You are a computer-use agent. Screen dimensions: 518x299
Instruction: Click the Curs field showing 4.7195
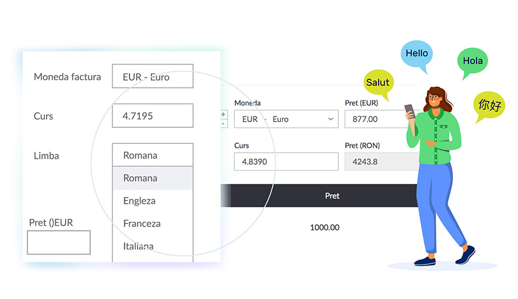click(153, 115)
